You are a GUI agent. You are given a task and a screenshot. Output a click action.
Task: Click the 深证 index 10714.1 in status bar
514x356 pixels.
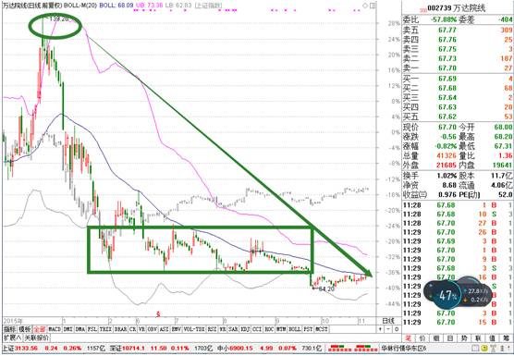[128, 348]
